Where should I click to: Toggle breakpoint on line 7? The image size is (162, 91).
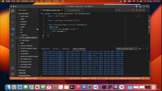[40, 29]
